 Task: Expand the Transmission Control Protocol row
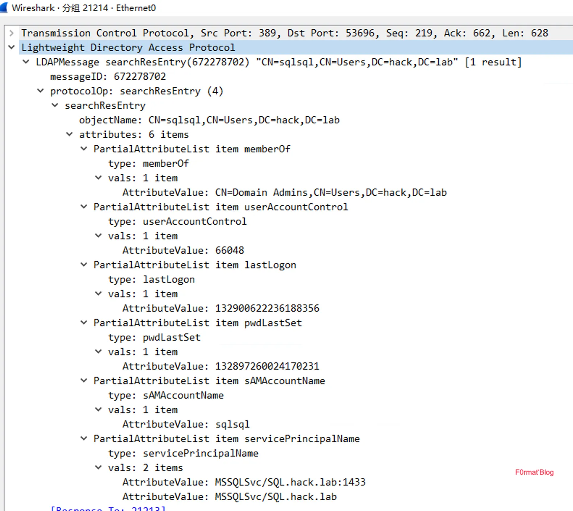[12, 33]
